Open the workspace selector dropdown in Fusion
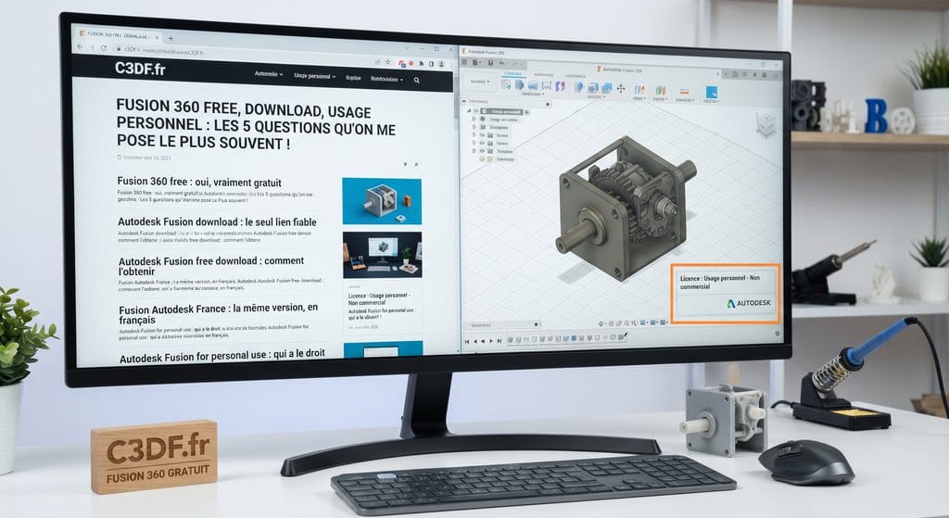The image size is (949, 518). click(480, 82)
